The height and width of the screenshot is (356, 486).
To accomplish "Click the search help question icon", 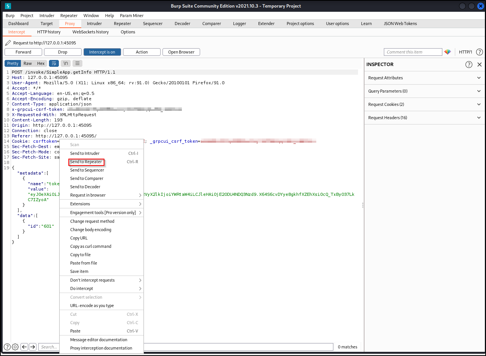I will tap(7, 347).
